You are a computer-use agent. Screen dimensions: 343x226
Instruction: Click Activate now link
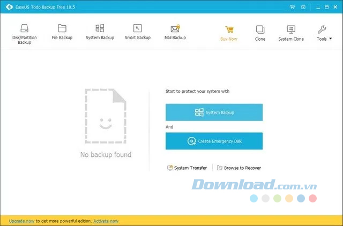tap(106, 221)
